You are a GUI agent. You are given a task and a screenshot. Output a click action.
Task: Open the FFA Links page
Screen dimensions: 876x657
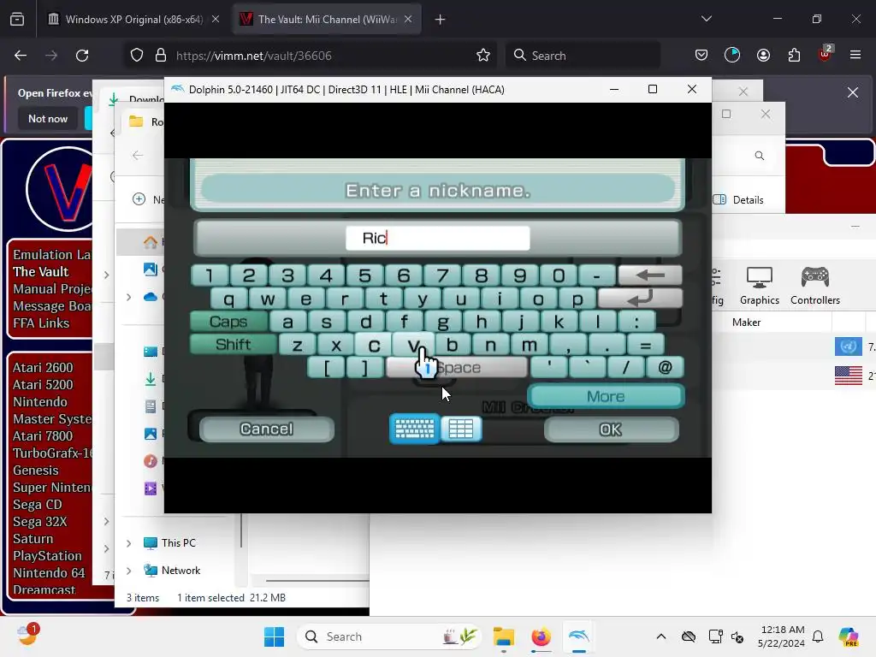[x=41, y=323]
